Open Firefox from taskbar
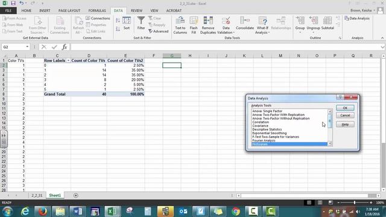 point(42,212)
